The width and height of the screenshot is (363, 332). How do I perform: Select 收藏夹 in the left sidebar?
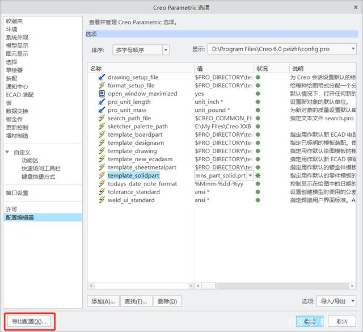pyautogui.click(x=14, y=21)
